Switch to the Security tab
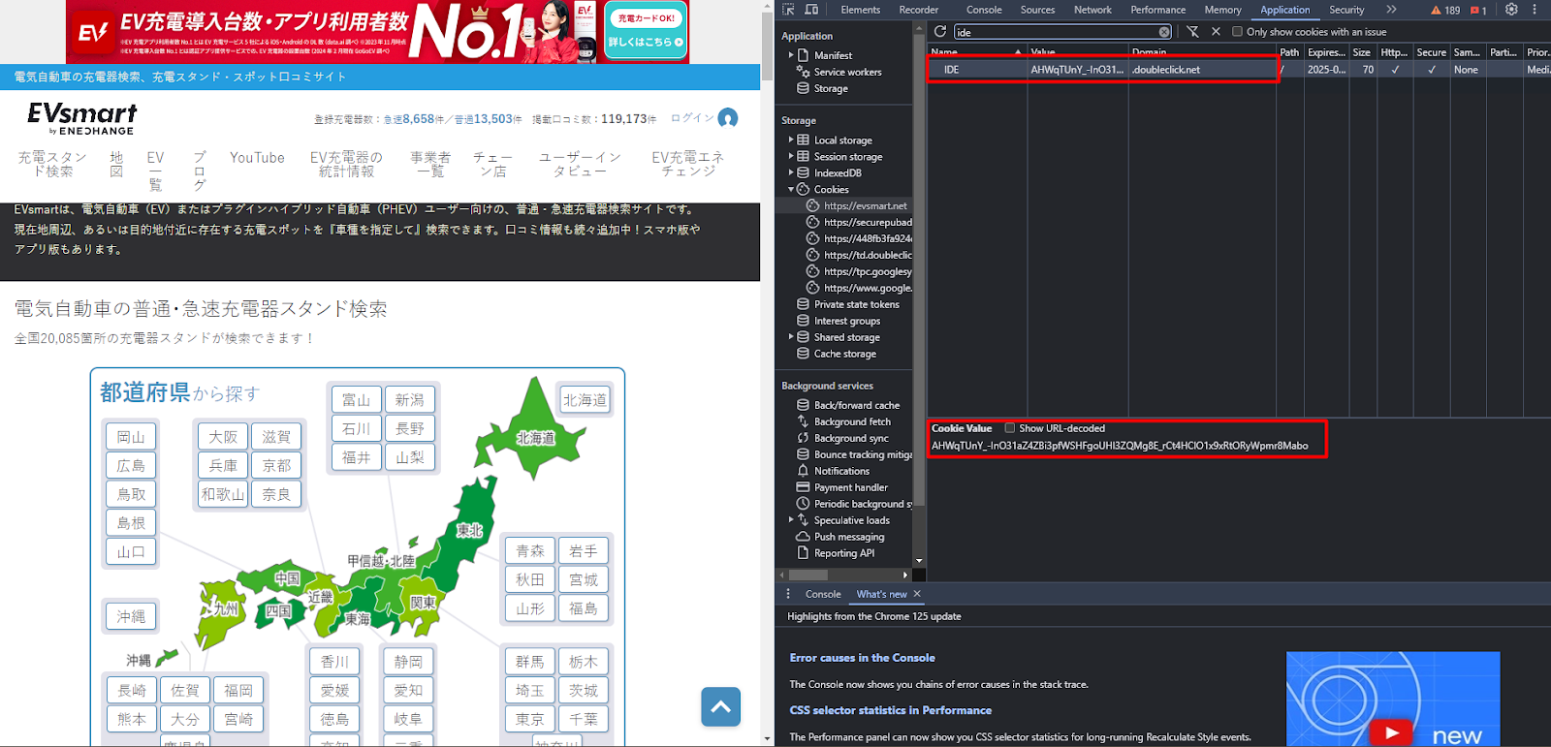 [x=1346, y=10]
